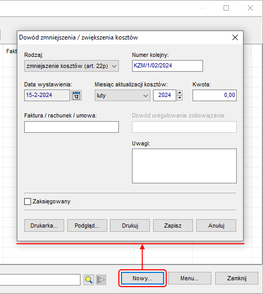The width and height of the screenshot is (263, 294).
Task: Choose a printer via Drukarka...
Action: tap(44, 226)
